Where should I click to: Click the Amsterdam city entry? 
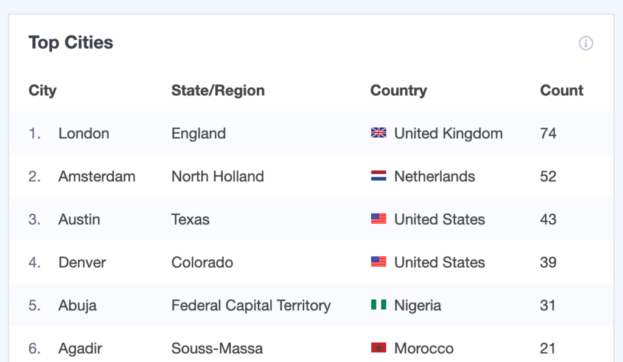(97, 176)
